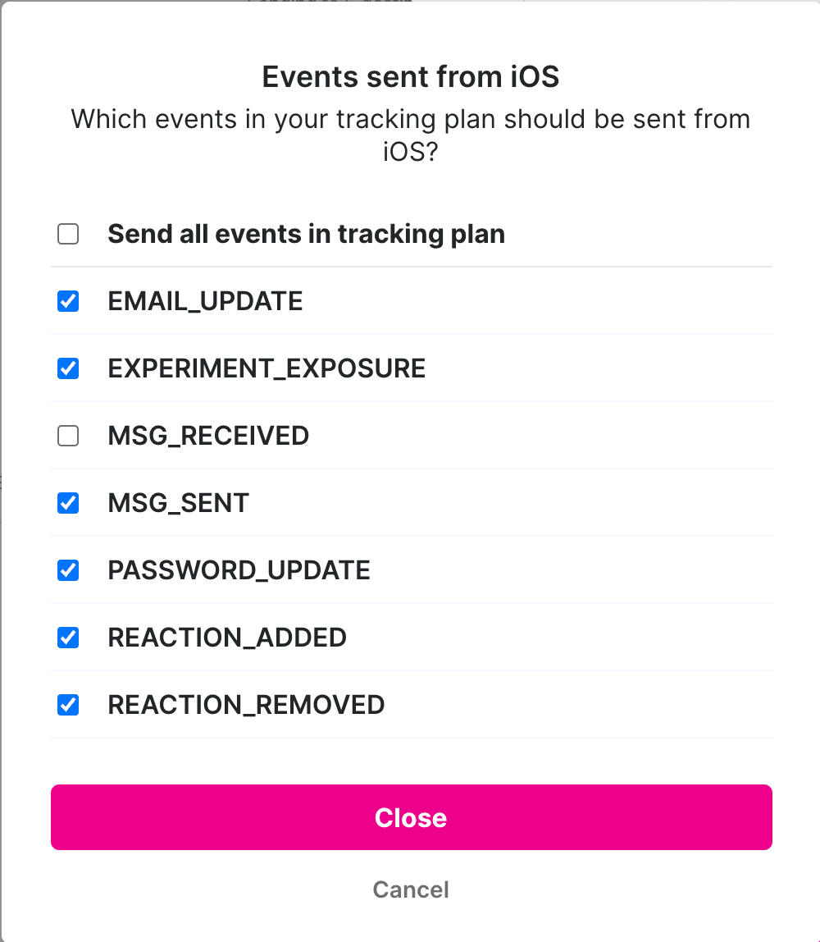Click the MSG_SENT event name

pos(178,503)
